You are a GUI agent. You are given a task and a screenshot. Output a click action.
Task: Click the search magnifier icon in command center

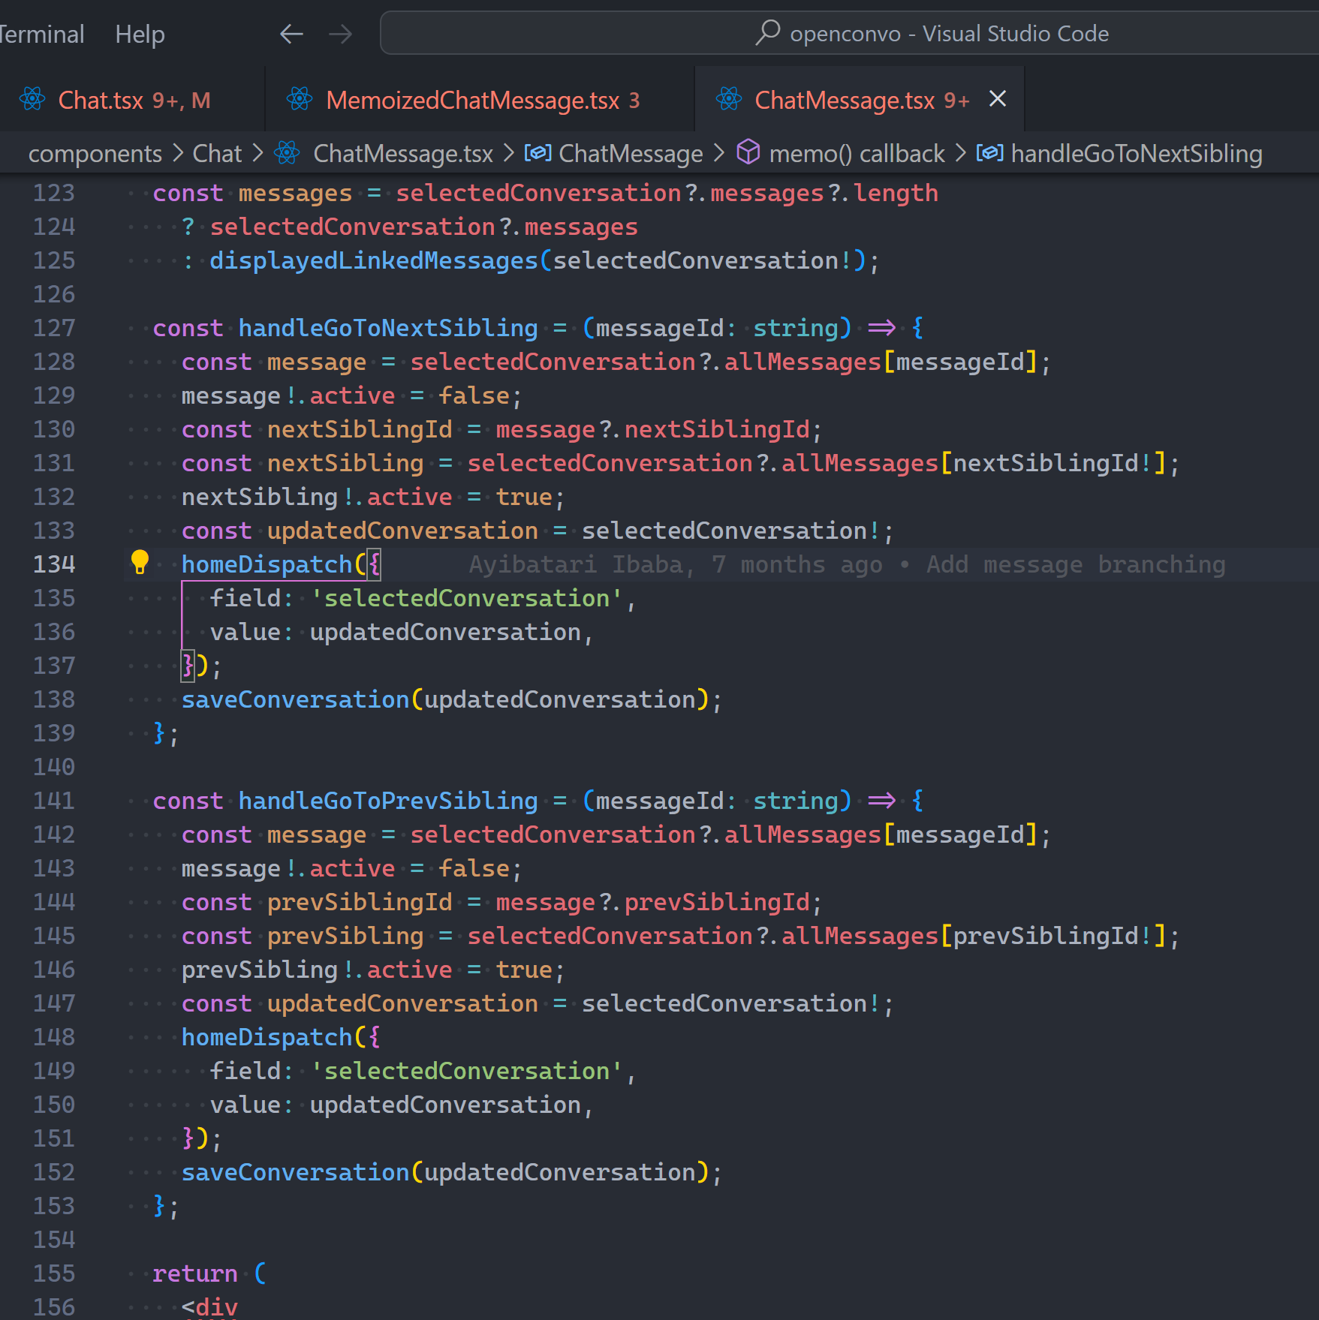(767, 33)
